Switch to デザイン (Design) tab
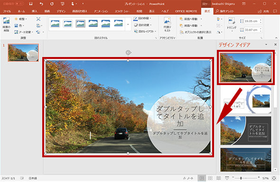 click(x=61, y=11)
